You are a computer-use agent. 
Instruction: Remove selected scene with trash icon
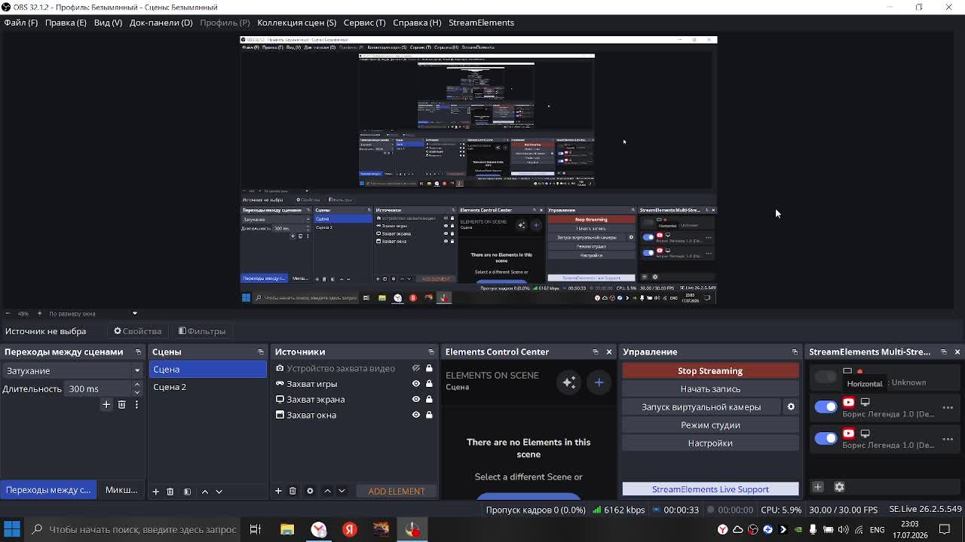(170, 491)
